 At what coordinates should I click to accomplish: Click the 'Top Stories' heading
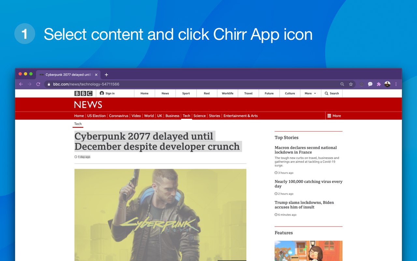click(286, 138)
